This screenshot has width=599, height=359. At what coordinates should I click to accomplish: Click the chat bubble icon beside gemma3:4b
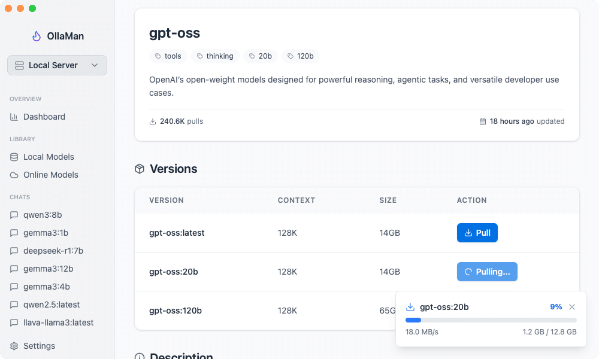(x=14, y=287)
